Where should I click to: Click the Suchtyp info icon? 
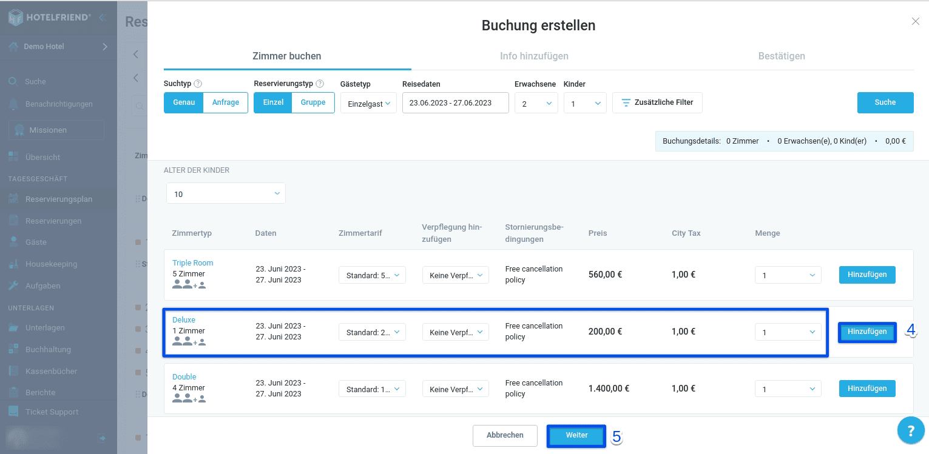[198, 84]
